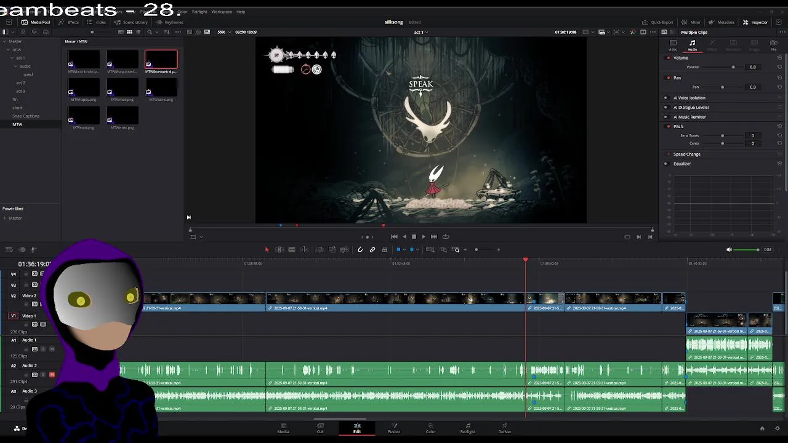The width and height of the screenshot is (788, 443).
Task: Play in reverse in viewer
Action: tap(404, 236)
